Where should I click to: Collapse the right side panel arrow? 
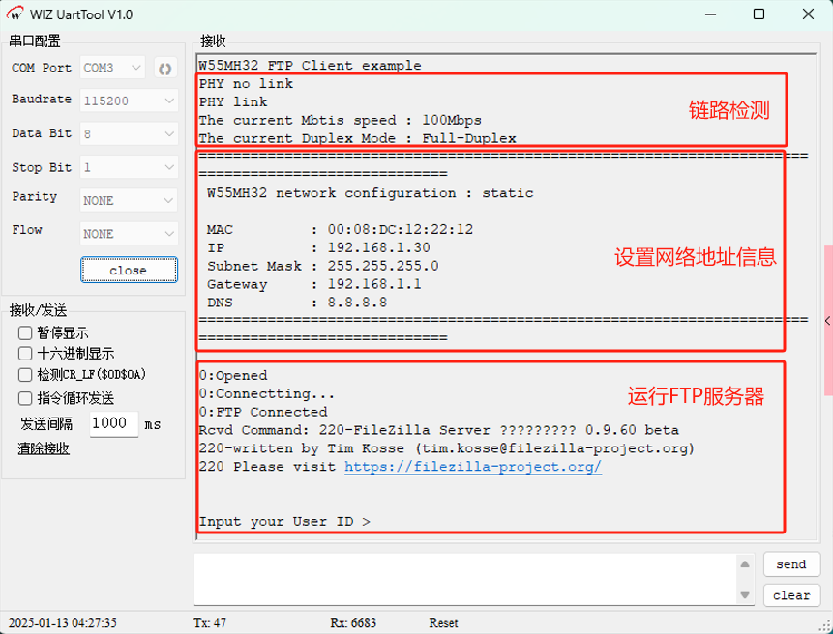click(827, 320)
